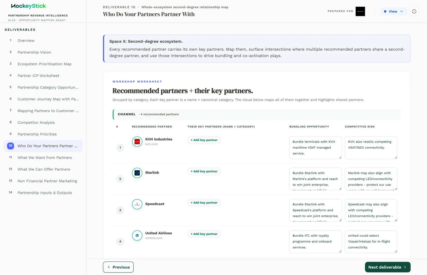
Task: Click kvh.com domain text
Action: click(x=152, y=144)
